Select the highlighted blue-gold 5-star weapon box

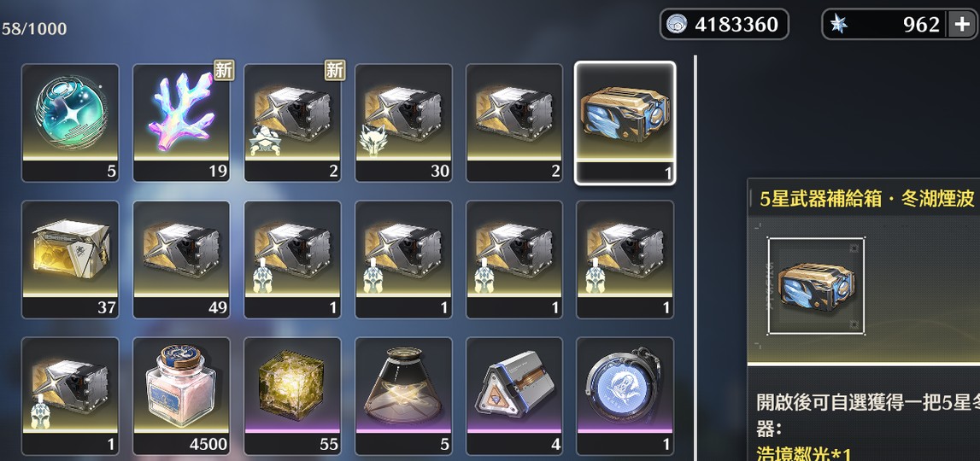[625, 123]
